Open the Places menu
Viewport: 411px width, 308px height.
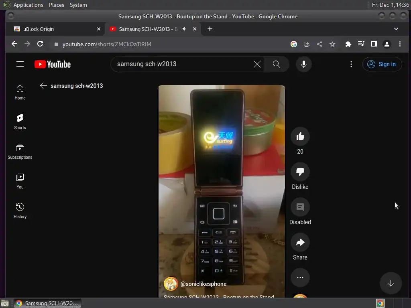56,5
